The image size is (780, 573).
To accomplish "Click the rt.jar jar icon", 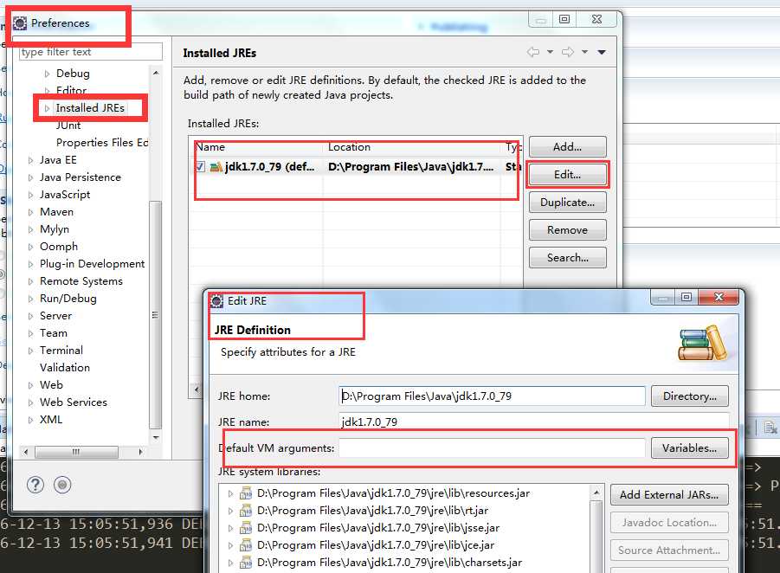I will 246,511.
